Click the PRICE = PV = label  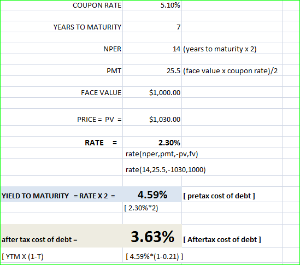pos(99,120)
